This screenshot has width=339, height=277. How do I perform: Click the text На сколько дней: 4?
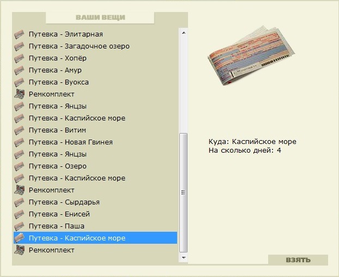point(245,150)
